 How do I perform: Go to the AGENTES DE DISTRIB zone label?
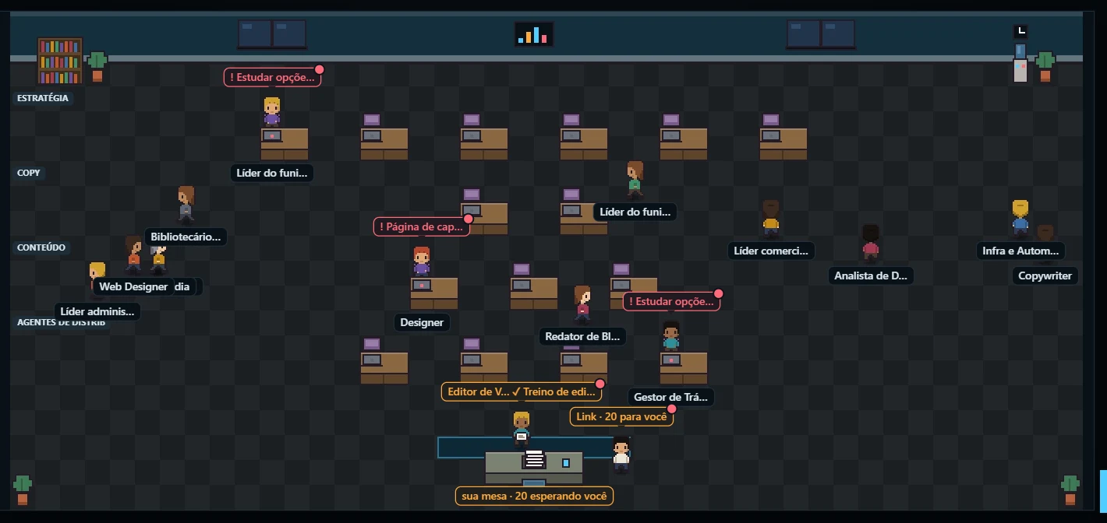pos(62,322)
